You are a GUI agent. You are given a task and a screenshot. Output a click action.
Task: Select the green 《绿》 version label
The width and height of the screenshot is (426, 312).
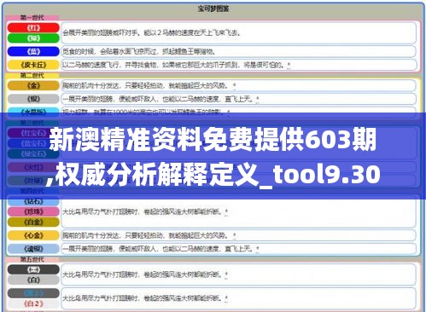[33, 38]
